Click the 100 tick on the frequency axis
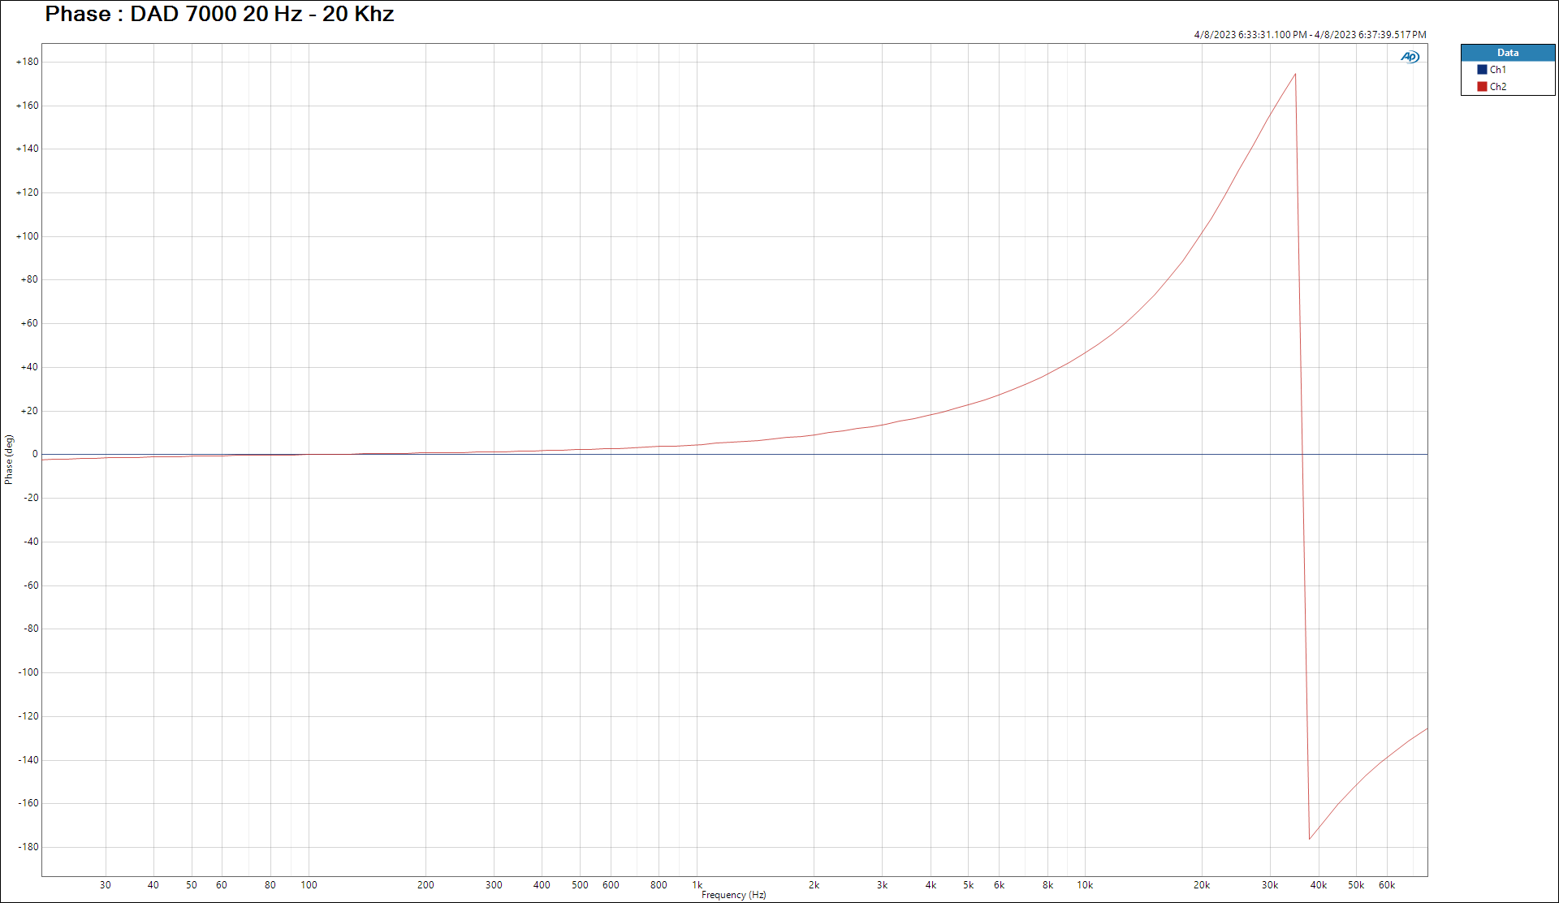Viewport: 1559px width, 903px height. [x=309, y=885]
